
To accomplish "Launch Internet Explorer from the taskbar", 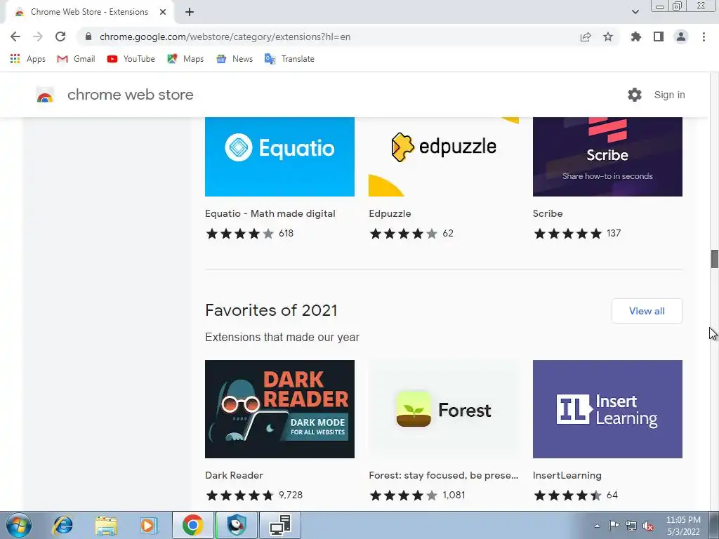I will (62, 525).
